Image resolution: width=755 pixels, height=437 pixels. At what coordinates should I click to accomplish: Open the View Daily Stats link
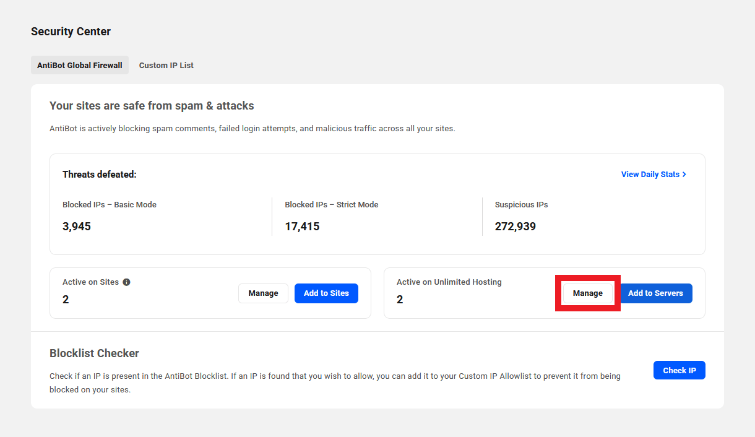654,175
